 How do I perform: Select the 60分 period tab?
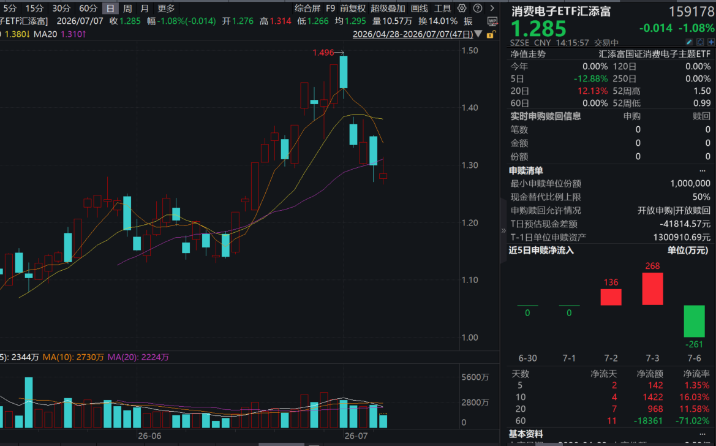88,8
